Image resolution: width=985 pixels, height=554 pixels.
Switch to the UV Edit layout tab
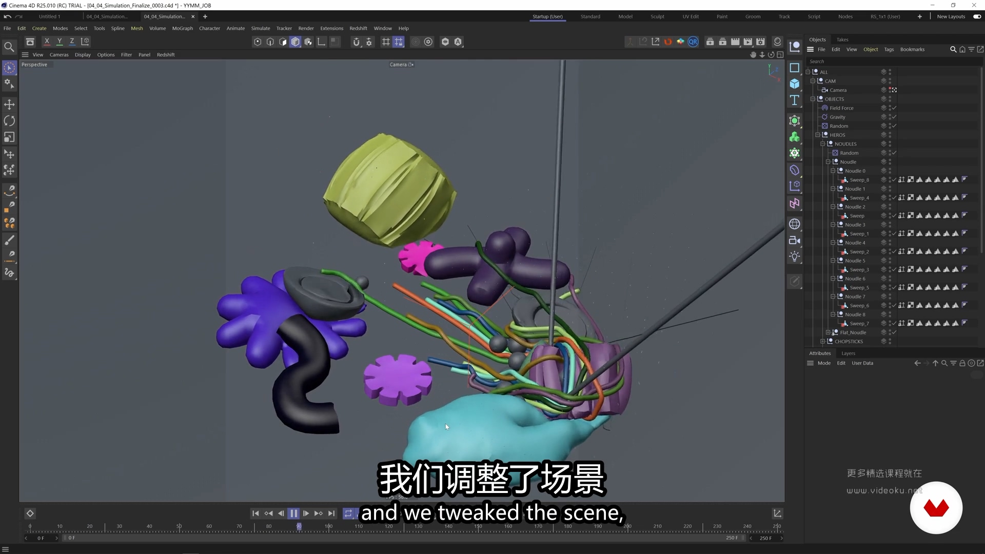[x=690, y=16]
